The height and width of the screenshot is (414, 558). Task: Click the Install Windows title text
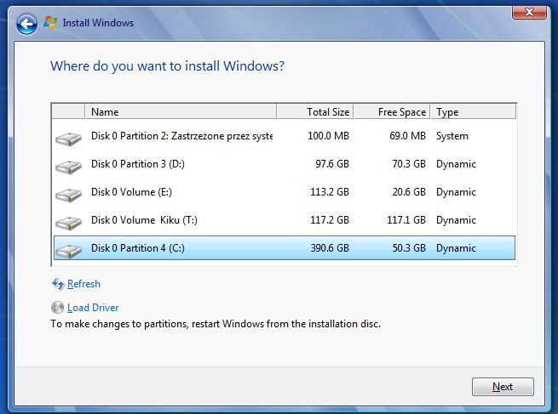pyautogui.click(x=98, y=23)
